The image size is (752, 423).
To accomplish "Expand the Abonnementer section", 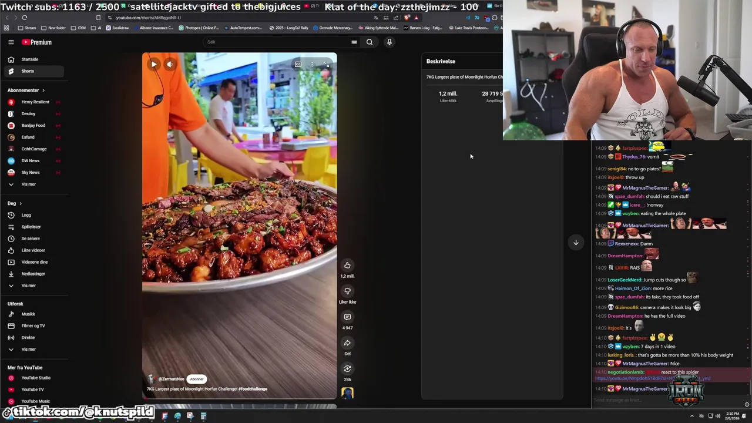I will point(26,90).
